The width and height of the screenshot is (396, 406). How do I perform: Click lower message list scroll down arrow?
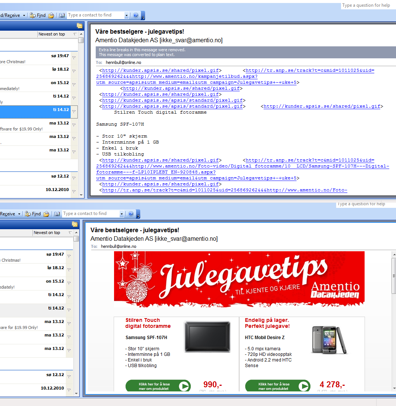76,394
